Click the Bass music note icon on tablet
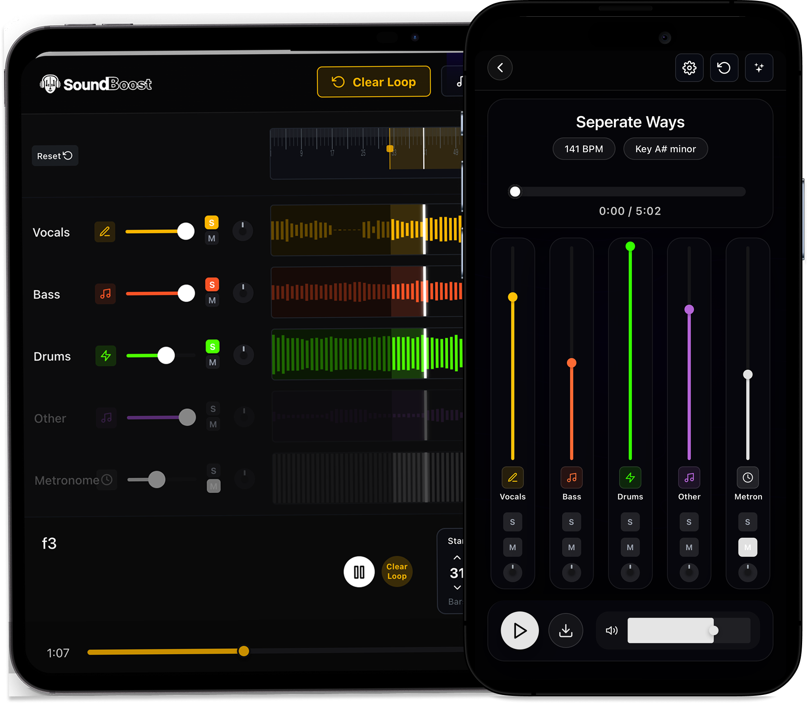808x704 pixels. 105,294
